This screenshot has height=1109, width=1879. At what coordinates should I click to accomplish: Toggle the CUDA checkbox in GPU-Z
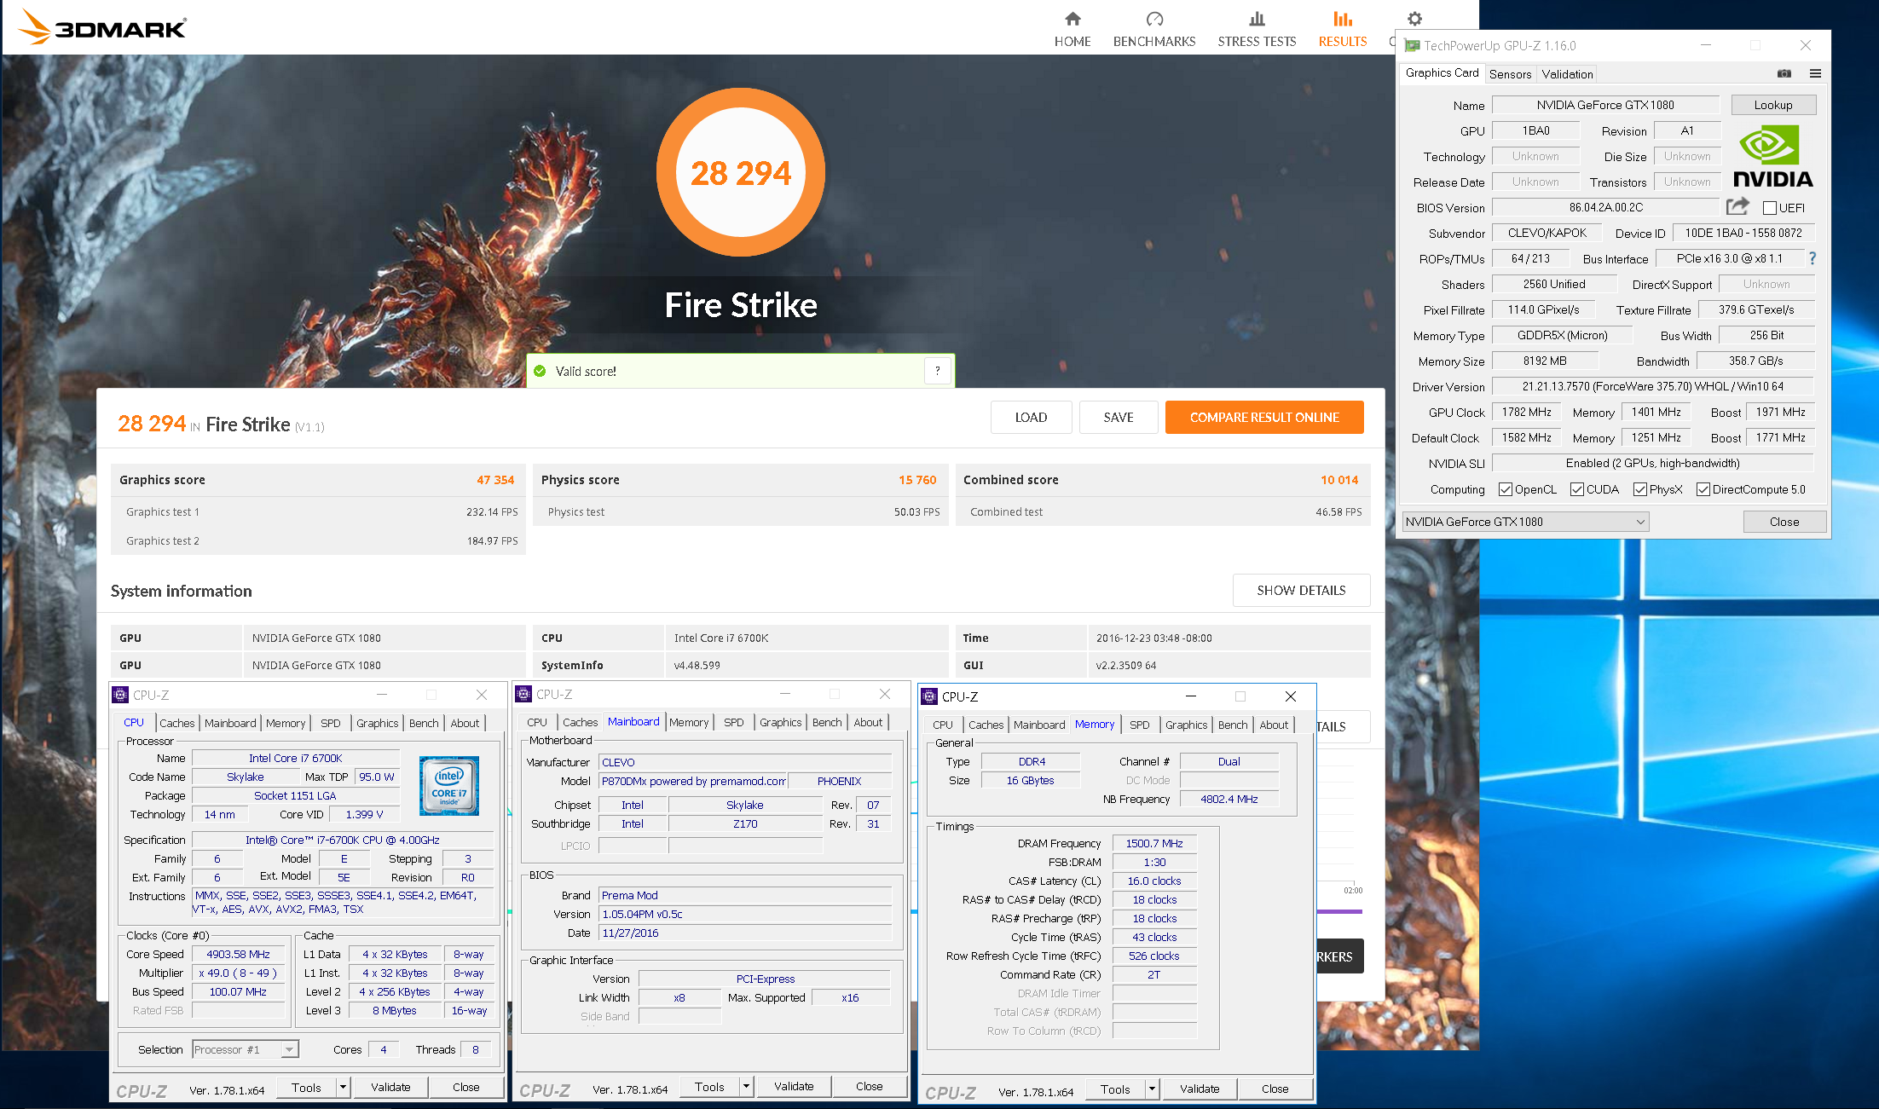click(1577, 489)
